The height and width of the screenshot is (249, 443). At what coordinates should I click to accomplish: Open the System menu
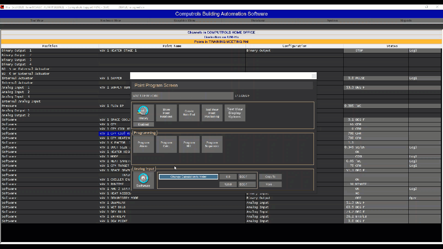pyautogui.click(x=332, y=20)
